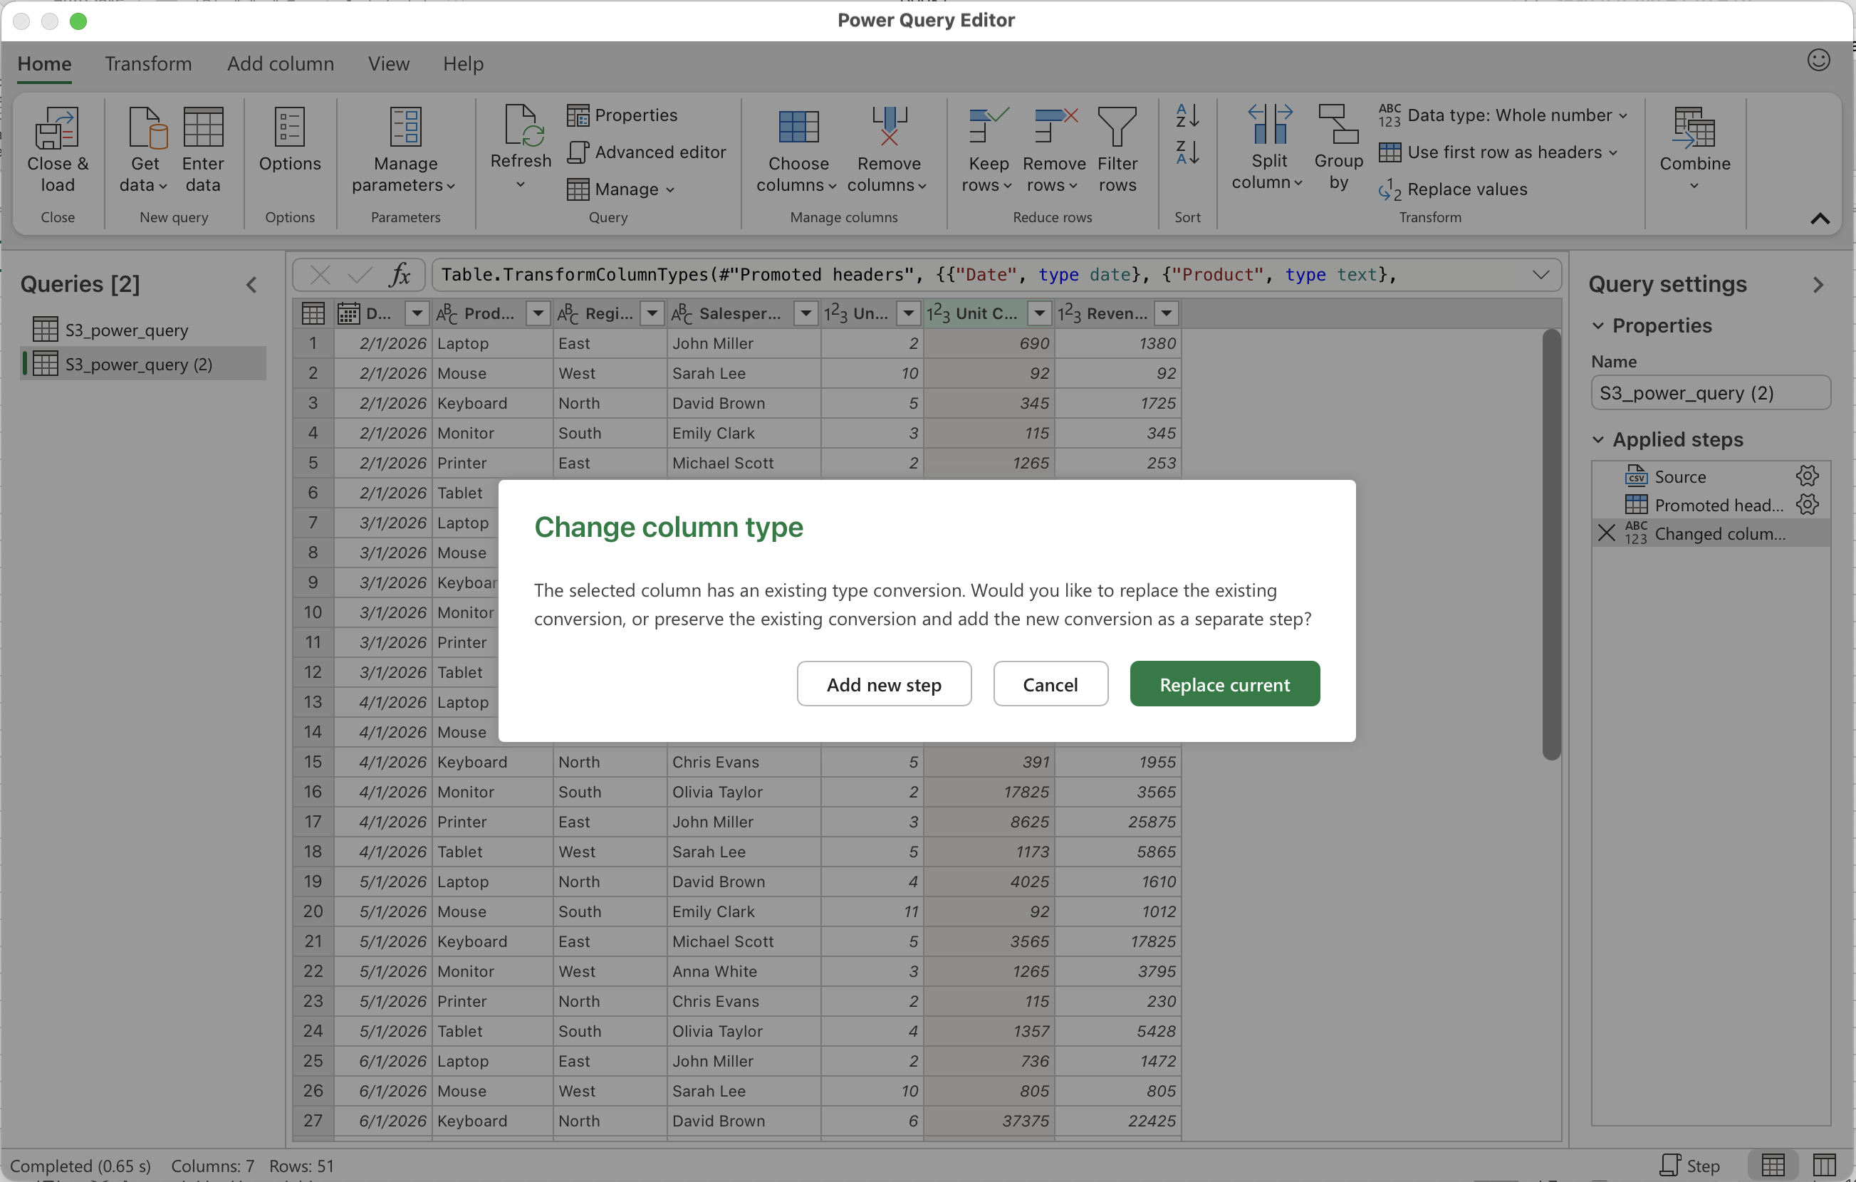The width and height of the screenshot is (1856, 1182).
Task: Open query Properties
Action: pos(622,115)
